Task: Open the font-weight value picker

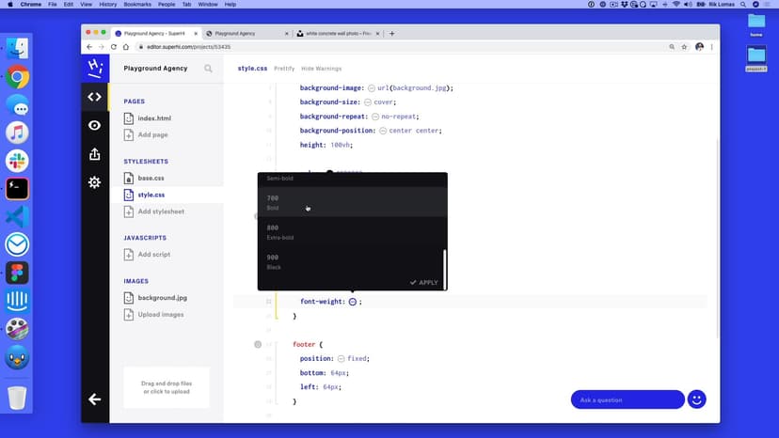Action: click(x=353, y=302)
